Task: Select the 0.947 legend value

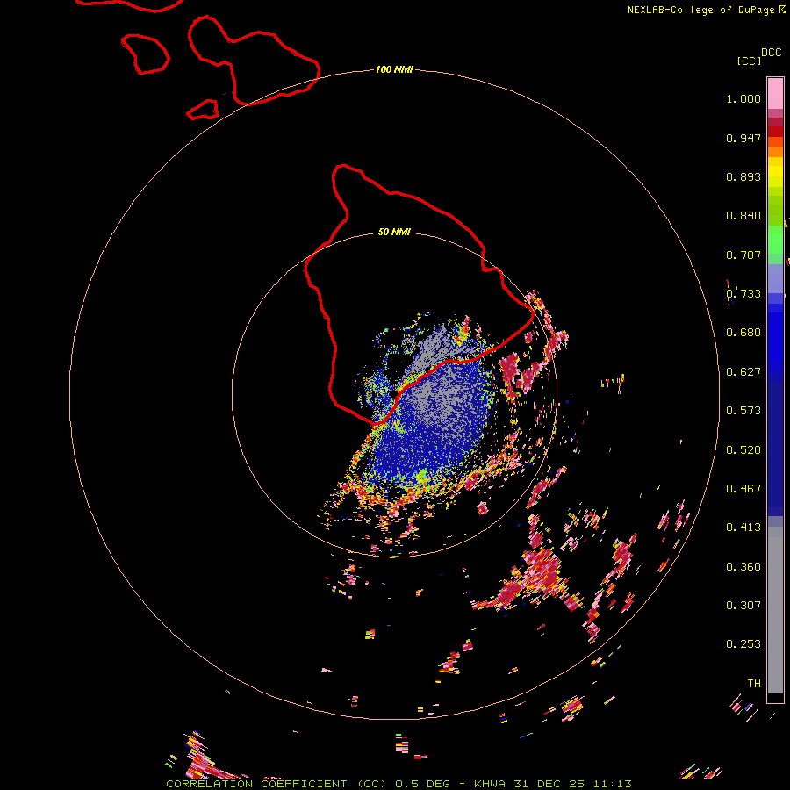Action: (743, 138)
